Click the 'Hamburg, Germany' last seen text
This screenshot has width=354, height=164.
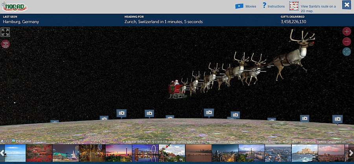click(21, 22)
